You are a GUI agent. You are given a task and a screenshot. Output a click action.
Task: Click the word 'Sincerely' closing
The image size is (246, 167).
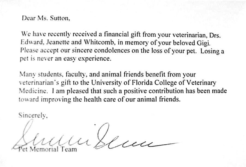pos(33,116)
